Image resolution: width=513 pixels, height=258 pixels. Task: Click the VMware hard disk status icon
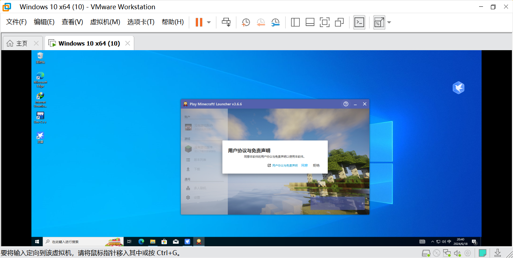click(426, 253)
